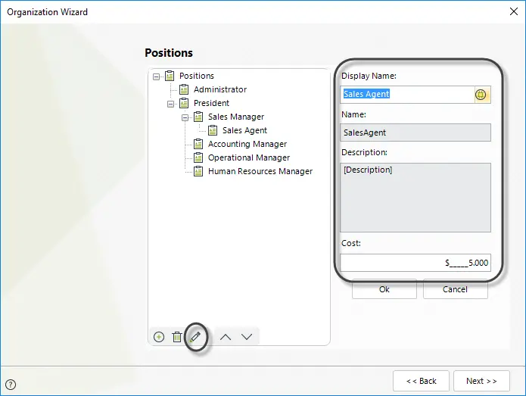Move position up with the up arrow

tap(226, 337)
